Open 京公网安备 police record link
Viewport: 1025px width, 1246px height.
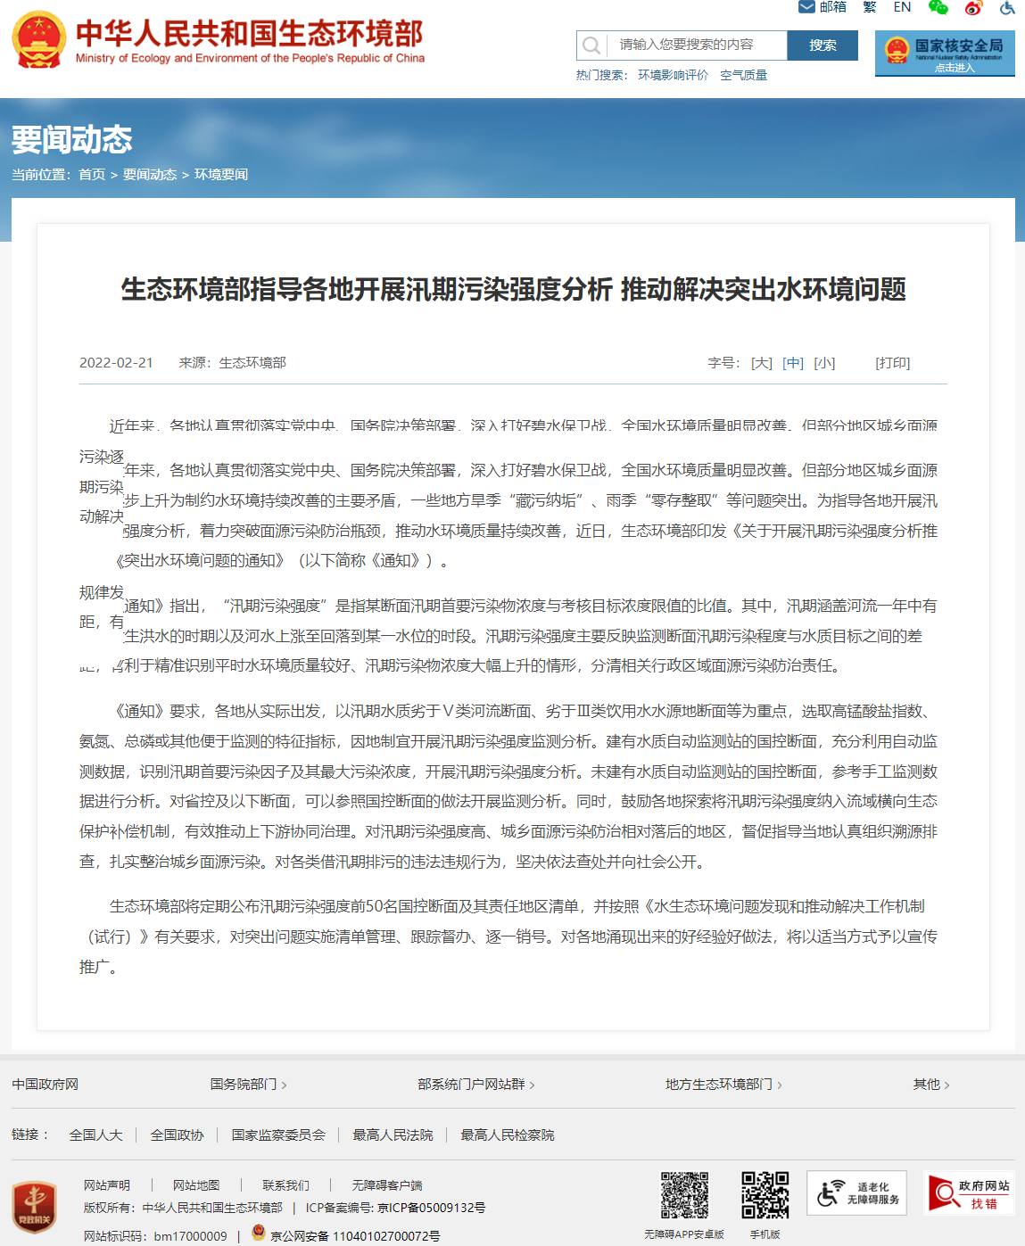[355, 1236]
